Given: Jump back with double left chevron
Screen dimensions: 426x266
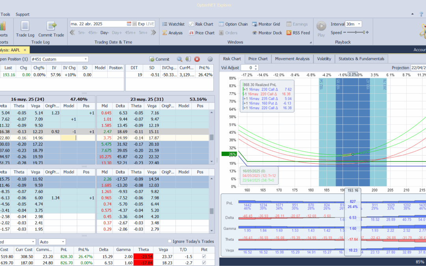Looking at the screenshot, I should tap(72, 33).
